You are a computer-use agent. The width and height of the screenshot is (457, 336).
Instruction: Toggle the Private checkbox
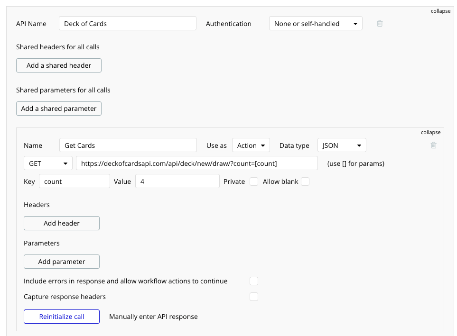[x=254, y=182]
